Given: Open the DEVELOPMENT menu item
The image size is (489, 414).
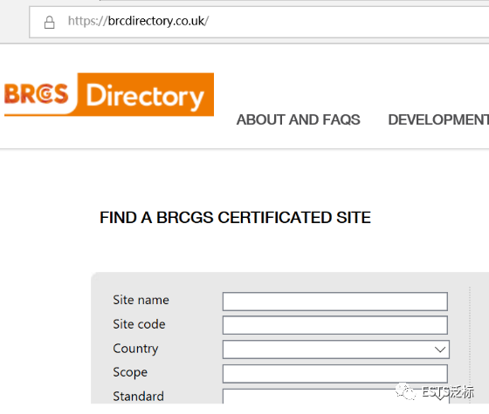Looking at the screenshot, I should click(x=438, y=120).
